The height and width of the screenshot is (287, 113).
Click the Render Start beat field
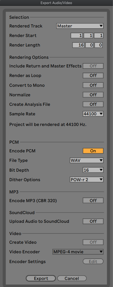click(88, 36)
